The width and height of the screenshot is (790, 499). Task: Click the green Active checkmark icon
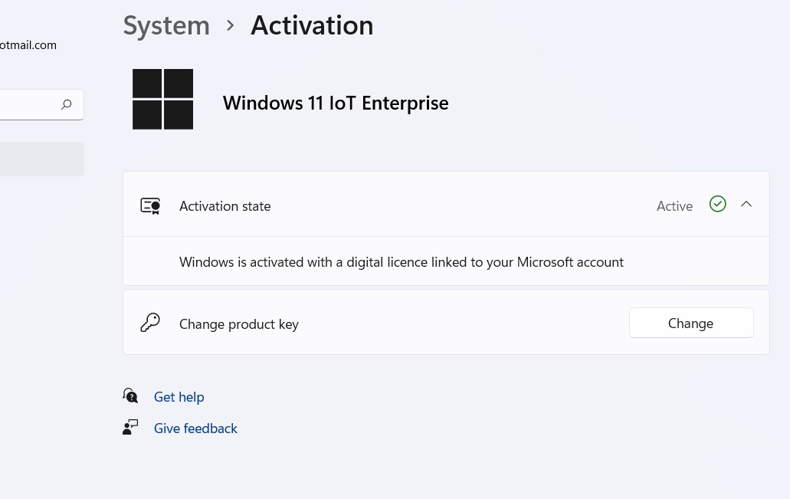[x=717, y=204]
